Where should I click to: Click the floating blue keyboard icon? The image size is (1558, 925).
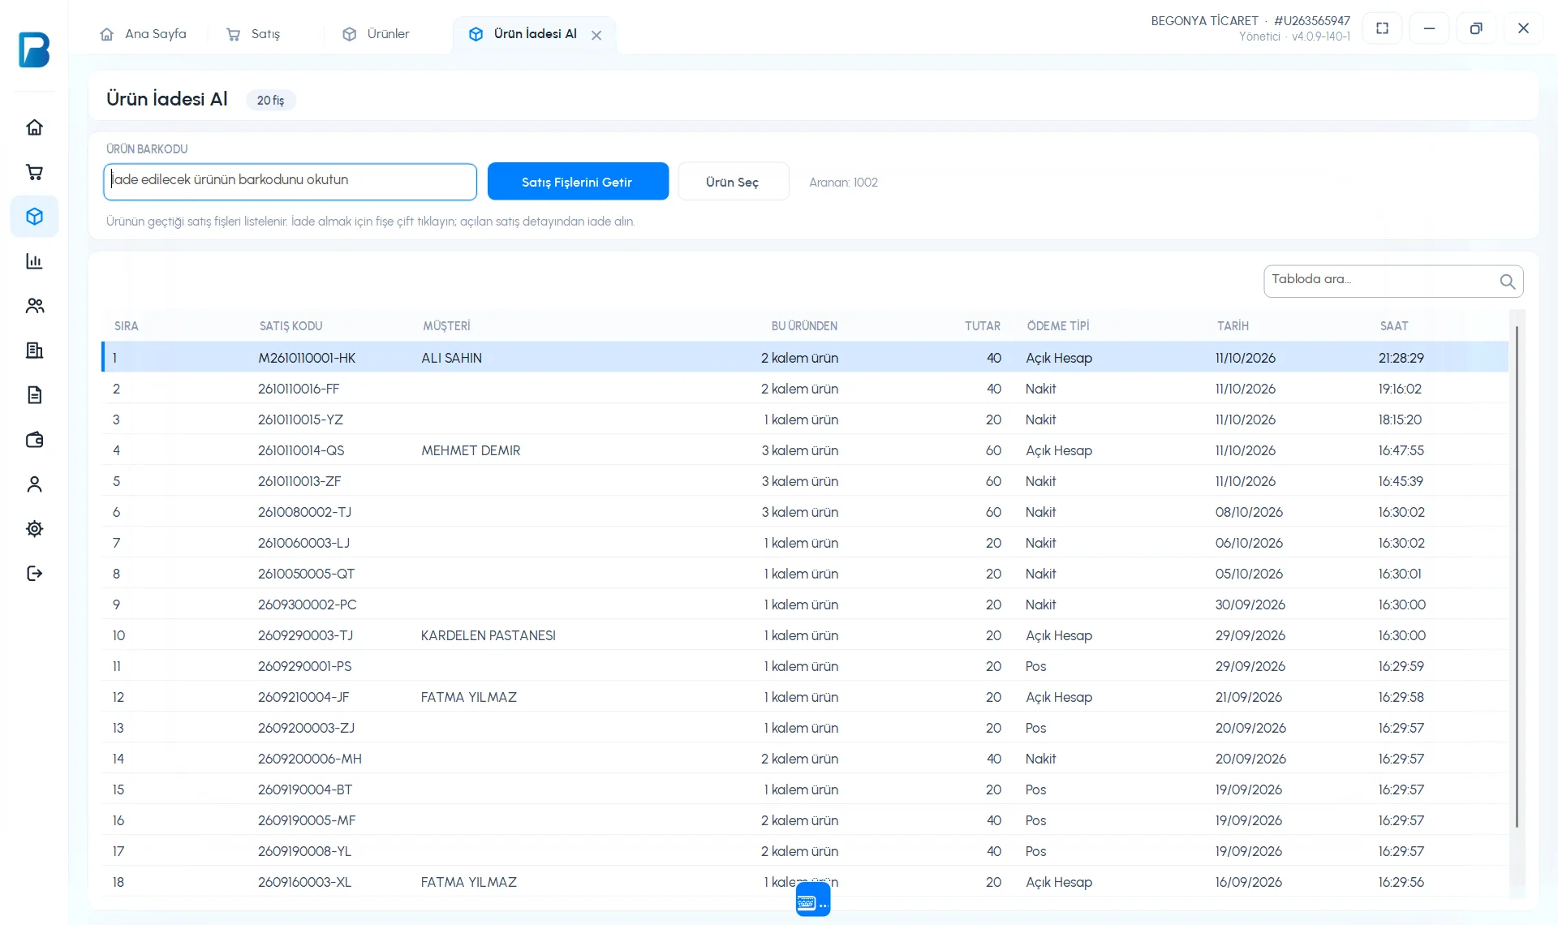point(813,900)
